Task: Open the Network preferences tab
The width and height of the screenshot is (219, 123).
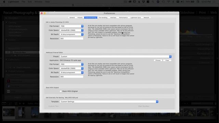Action: 146,17
